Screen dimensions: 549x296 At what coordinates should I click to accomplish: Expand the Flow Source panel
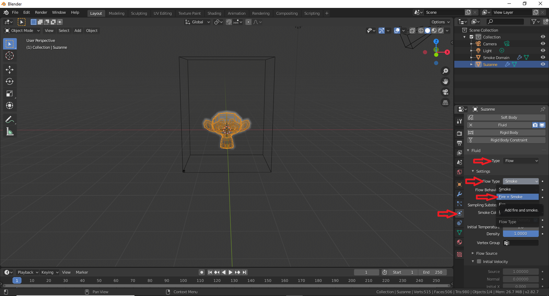[487, 253]
